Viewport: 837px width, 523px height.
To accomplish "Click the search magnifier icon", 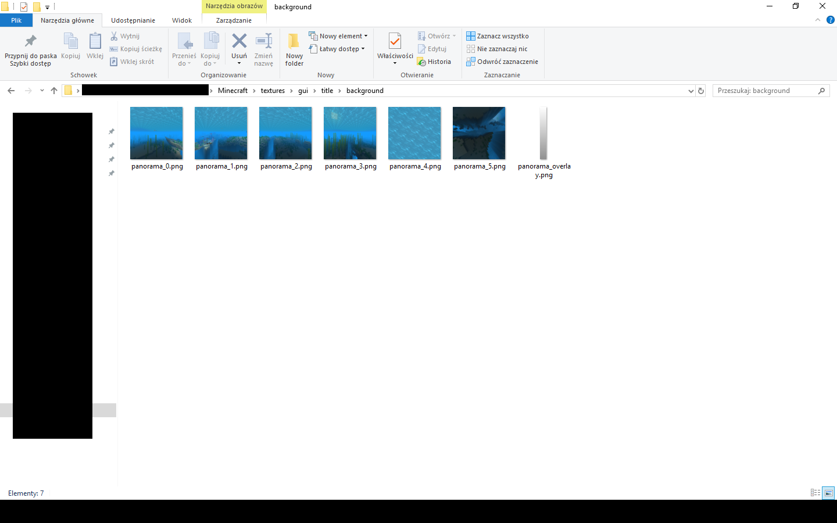I will tap(821, 91).
